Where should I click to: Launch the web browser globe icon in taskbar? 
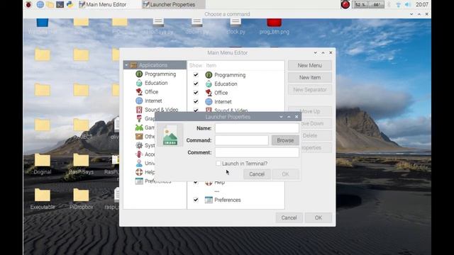(x=40, y=4)
